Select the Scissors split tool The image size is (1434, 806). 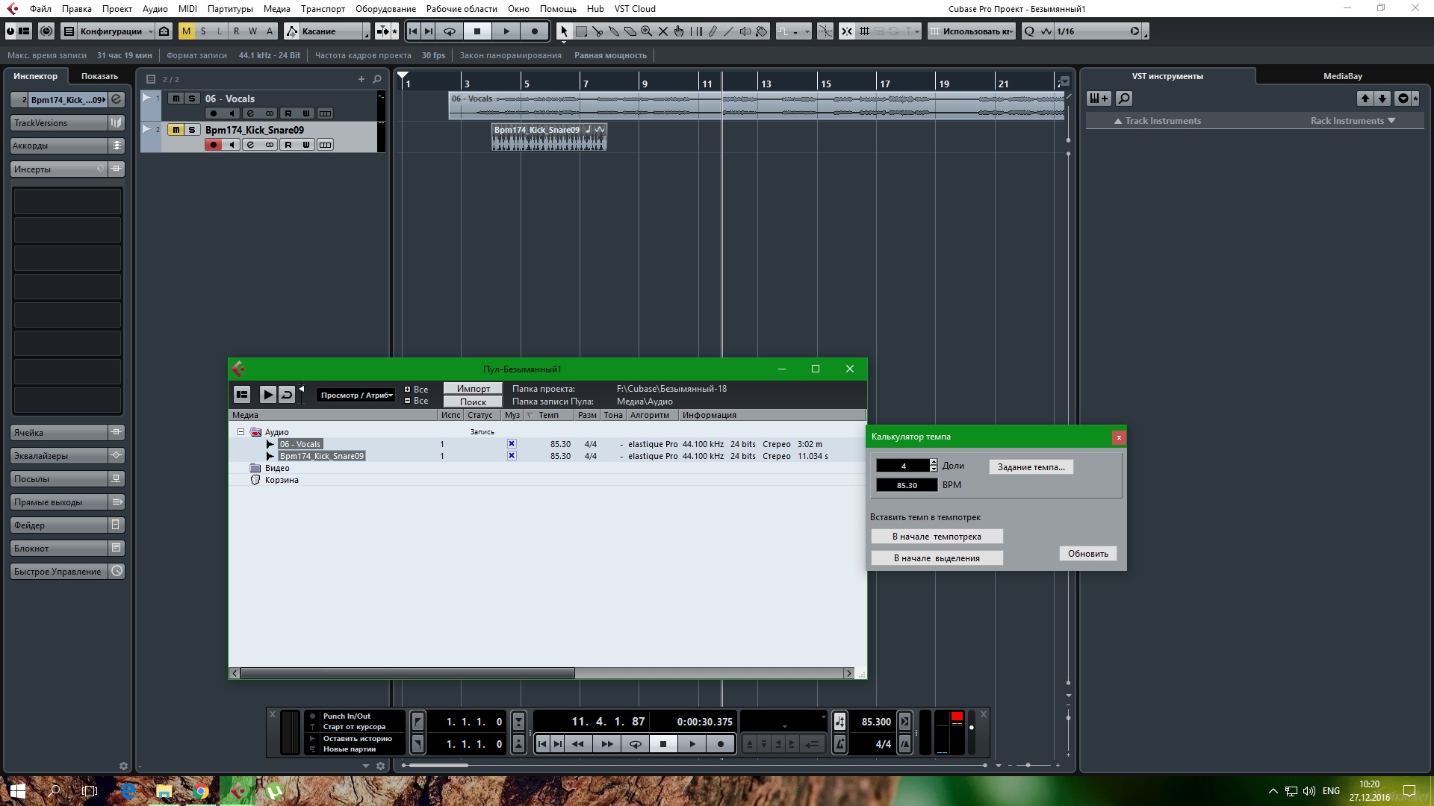point(597,31)
